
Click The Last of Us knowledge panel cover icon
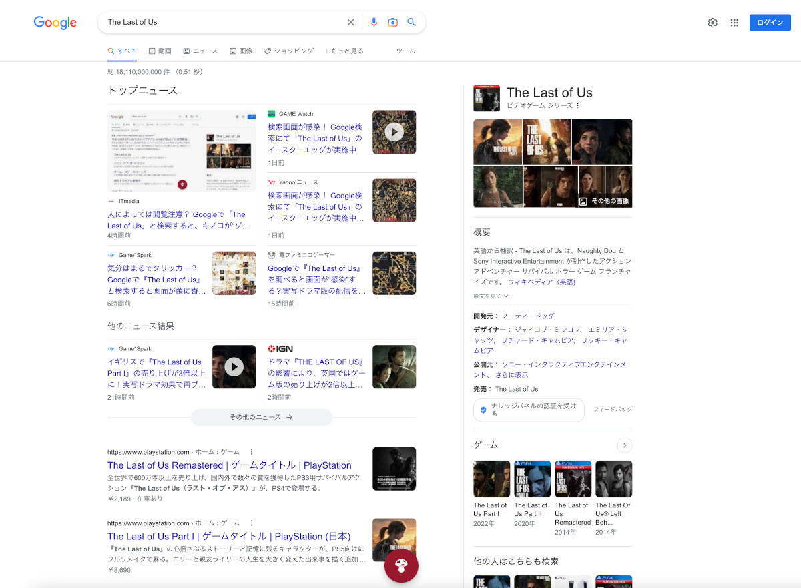tap(487, 99)
